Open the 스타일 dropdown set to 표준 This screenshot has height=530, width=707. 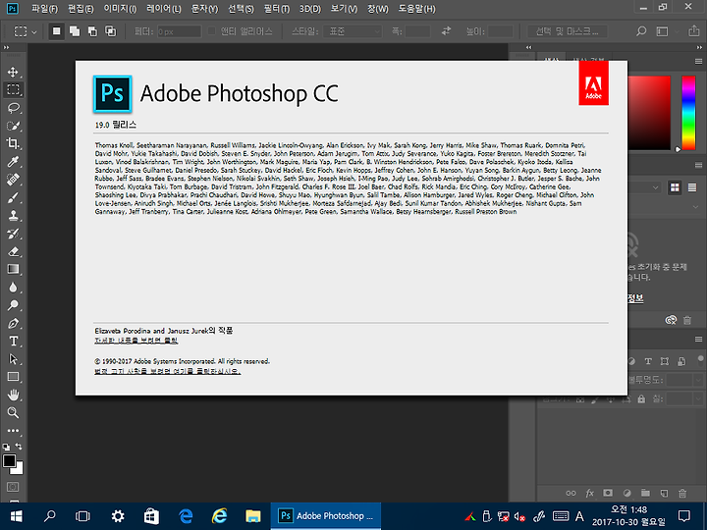tap(353, 31)
